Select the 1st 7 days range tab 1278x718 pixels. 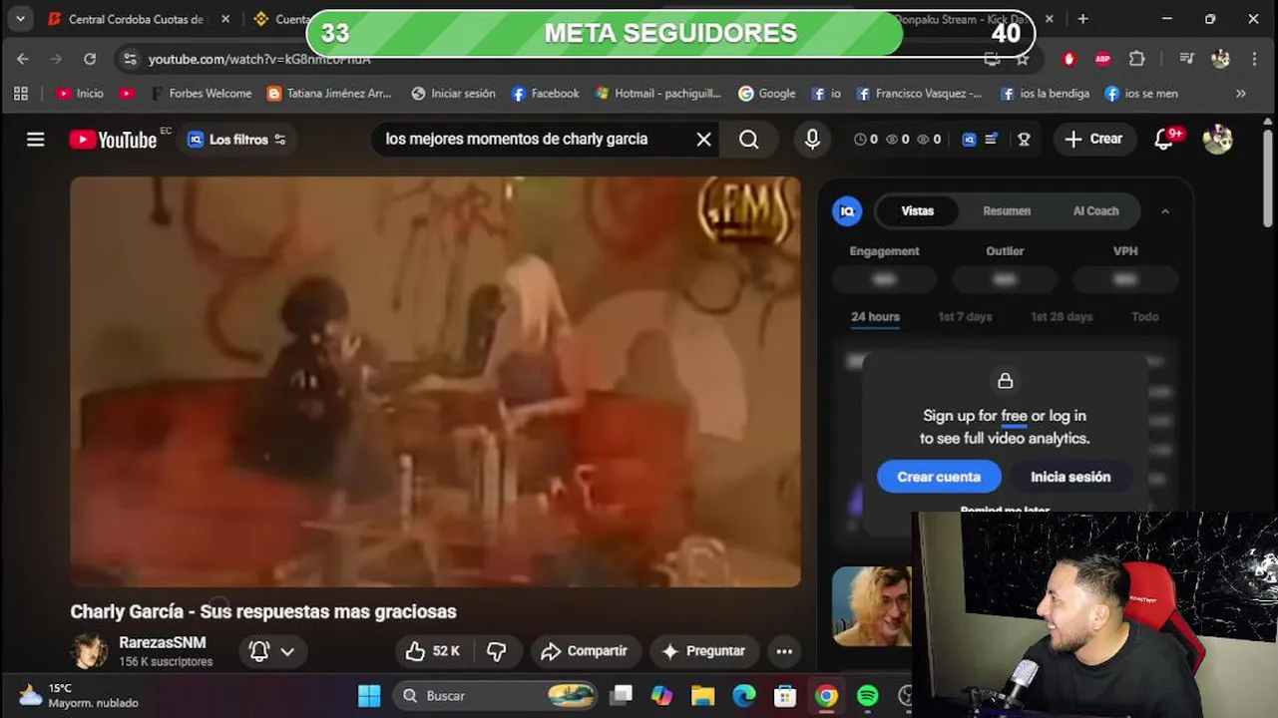point(965,317)
